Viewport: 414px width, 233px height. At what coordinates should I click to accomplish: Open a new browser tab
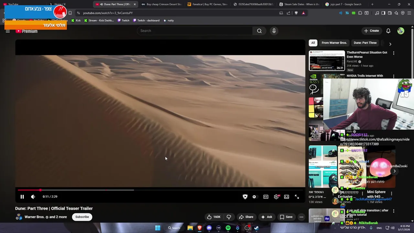tap(372, 4)
